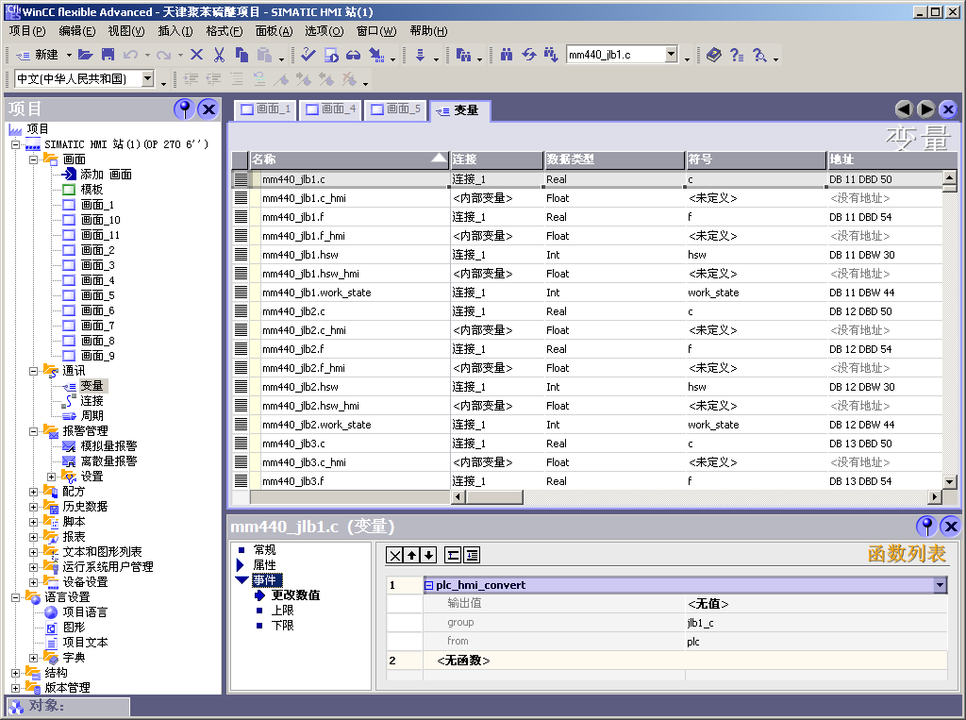966x720 pixels.
Task: Open the 中文(中华人民共和国) language dropdown
Action: tap(148, 79)
